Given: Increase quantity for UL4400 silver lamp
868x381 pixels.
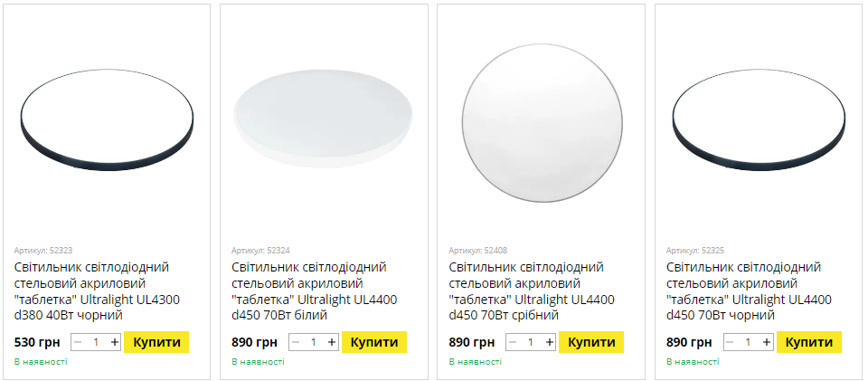Looking at the screenshot, I should click(549, 342).
